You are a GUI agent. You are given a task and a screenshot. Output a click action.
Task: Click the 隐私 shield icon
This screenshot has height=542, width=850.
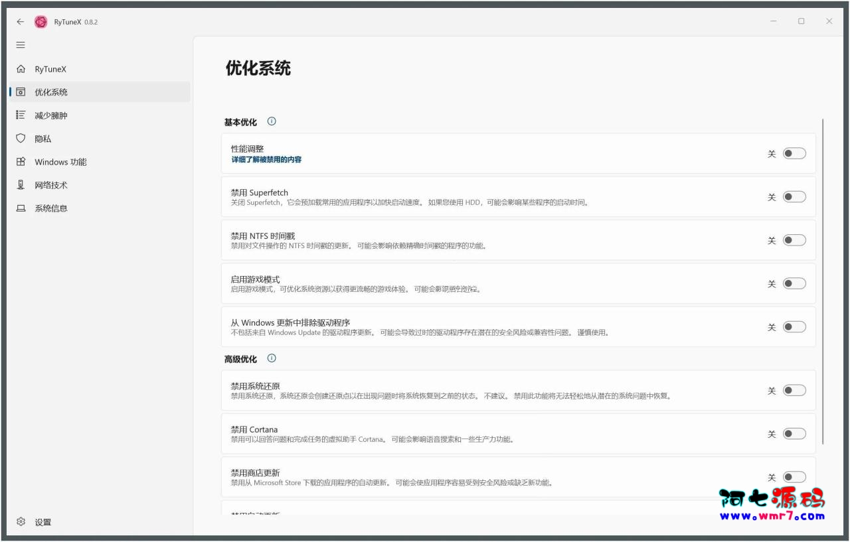[21, 139]
